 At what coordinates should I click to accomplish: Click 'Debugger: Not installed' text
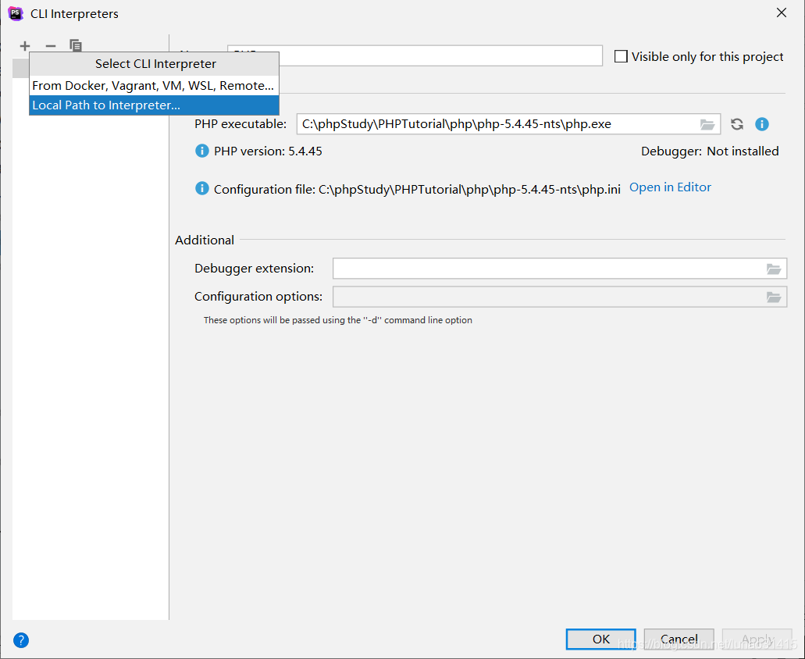710,151
